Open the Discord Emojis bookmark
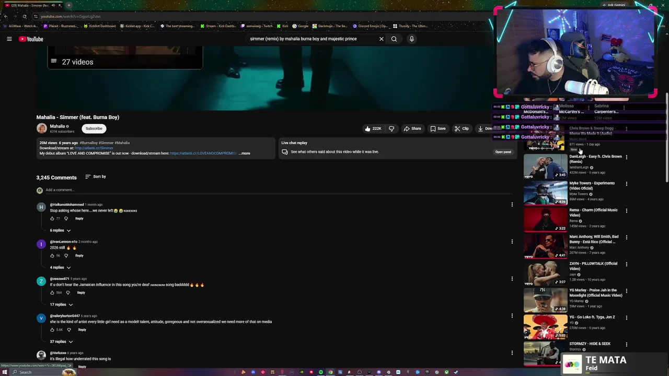Image resolution: width=669 pixels, height=376 pixels. [x=371, y=26]
